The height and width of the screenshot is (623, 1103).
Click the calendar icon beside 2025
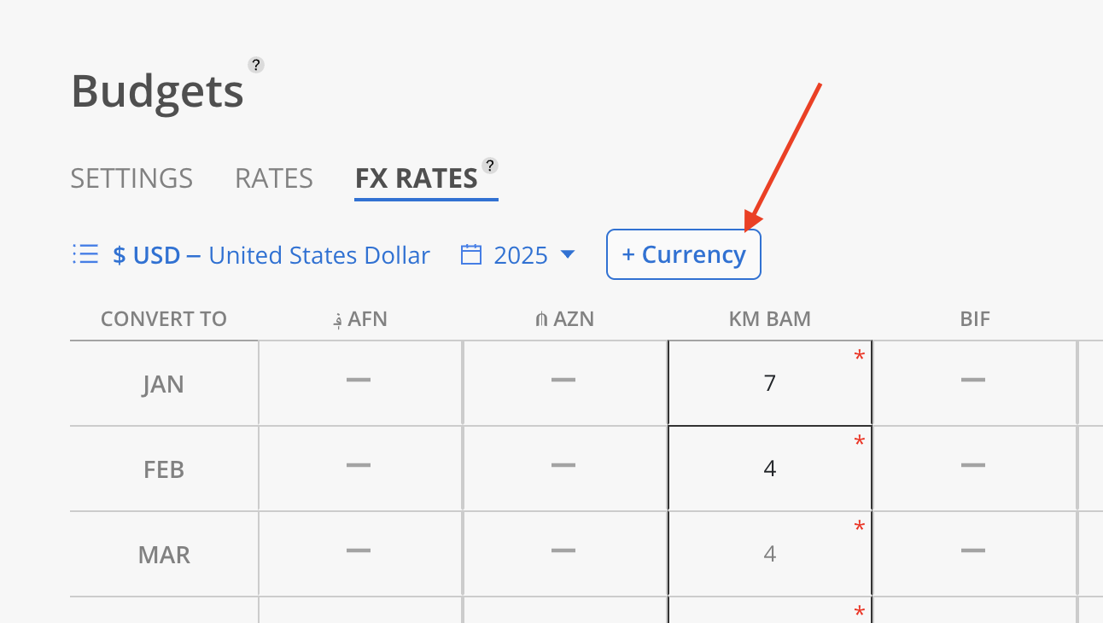(x=471, y=254)
